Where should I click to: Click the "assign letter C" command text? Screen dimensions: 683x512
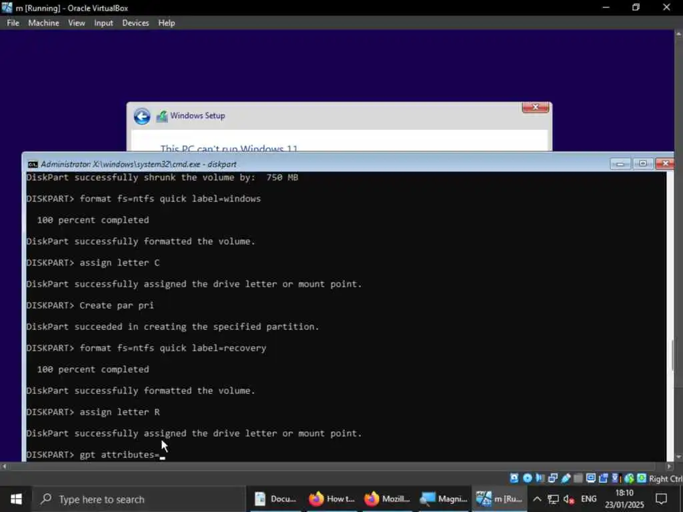[119, 263]
